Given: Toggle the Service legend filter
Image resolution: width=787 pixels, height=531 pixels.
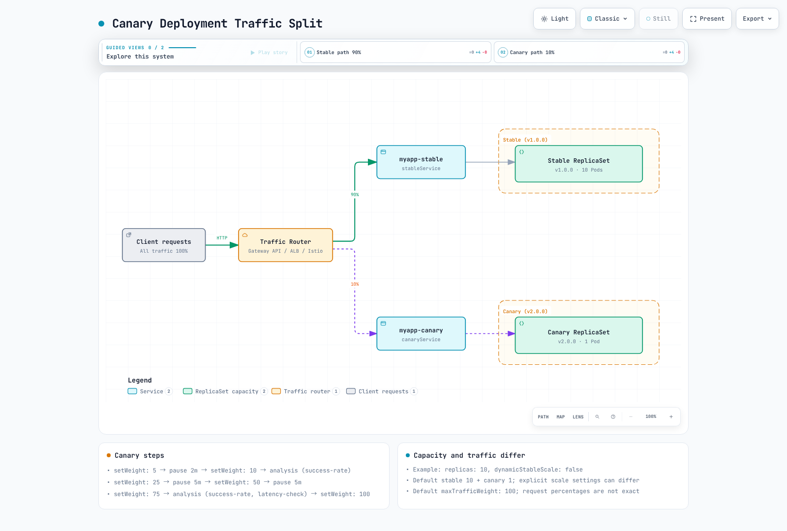Looking at the screenshot, I should coord(150,391).
